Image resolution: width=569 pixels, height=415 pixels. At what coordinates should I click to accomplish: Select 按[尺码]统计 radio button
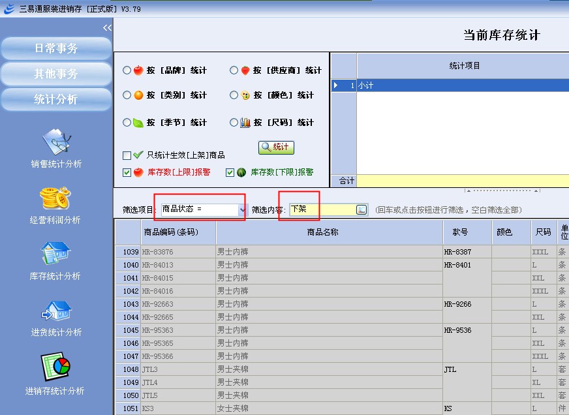coord(234,123)
